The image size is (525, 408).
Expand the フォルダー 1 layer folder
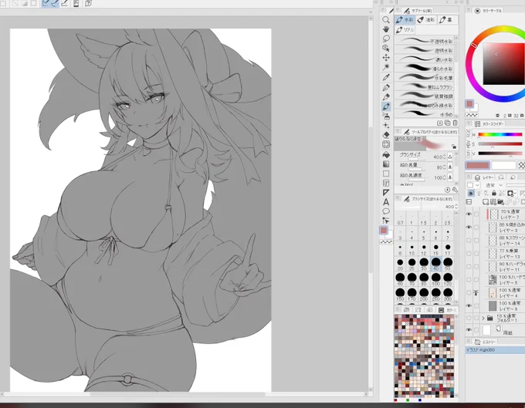(483, 318)
